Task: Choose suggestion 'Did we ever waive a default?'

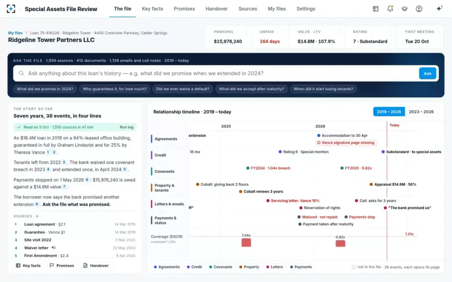Action: click(x=183, y=89)
